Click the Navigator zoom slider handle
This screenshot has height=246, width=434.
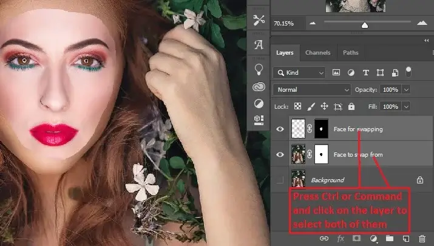coord(365,26)
